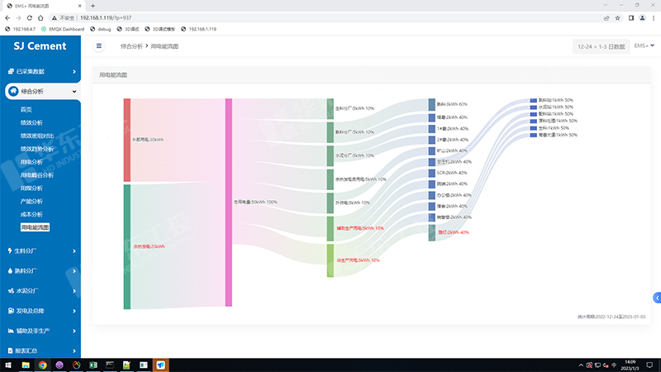This screenshot has height=372, width=661.
Task: Expand the 发电及余隆 sidebar section
Action: click(40, 311)
